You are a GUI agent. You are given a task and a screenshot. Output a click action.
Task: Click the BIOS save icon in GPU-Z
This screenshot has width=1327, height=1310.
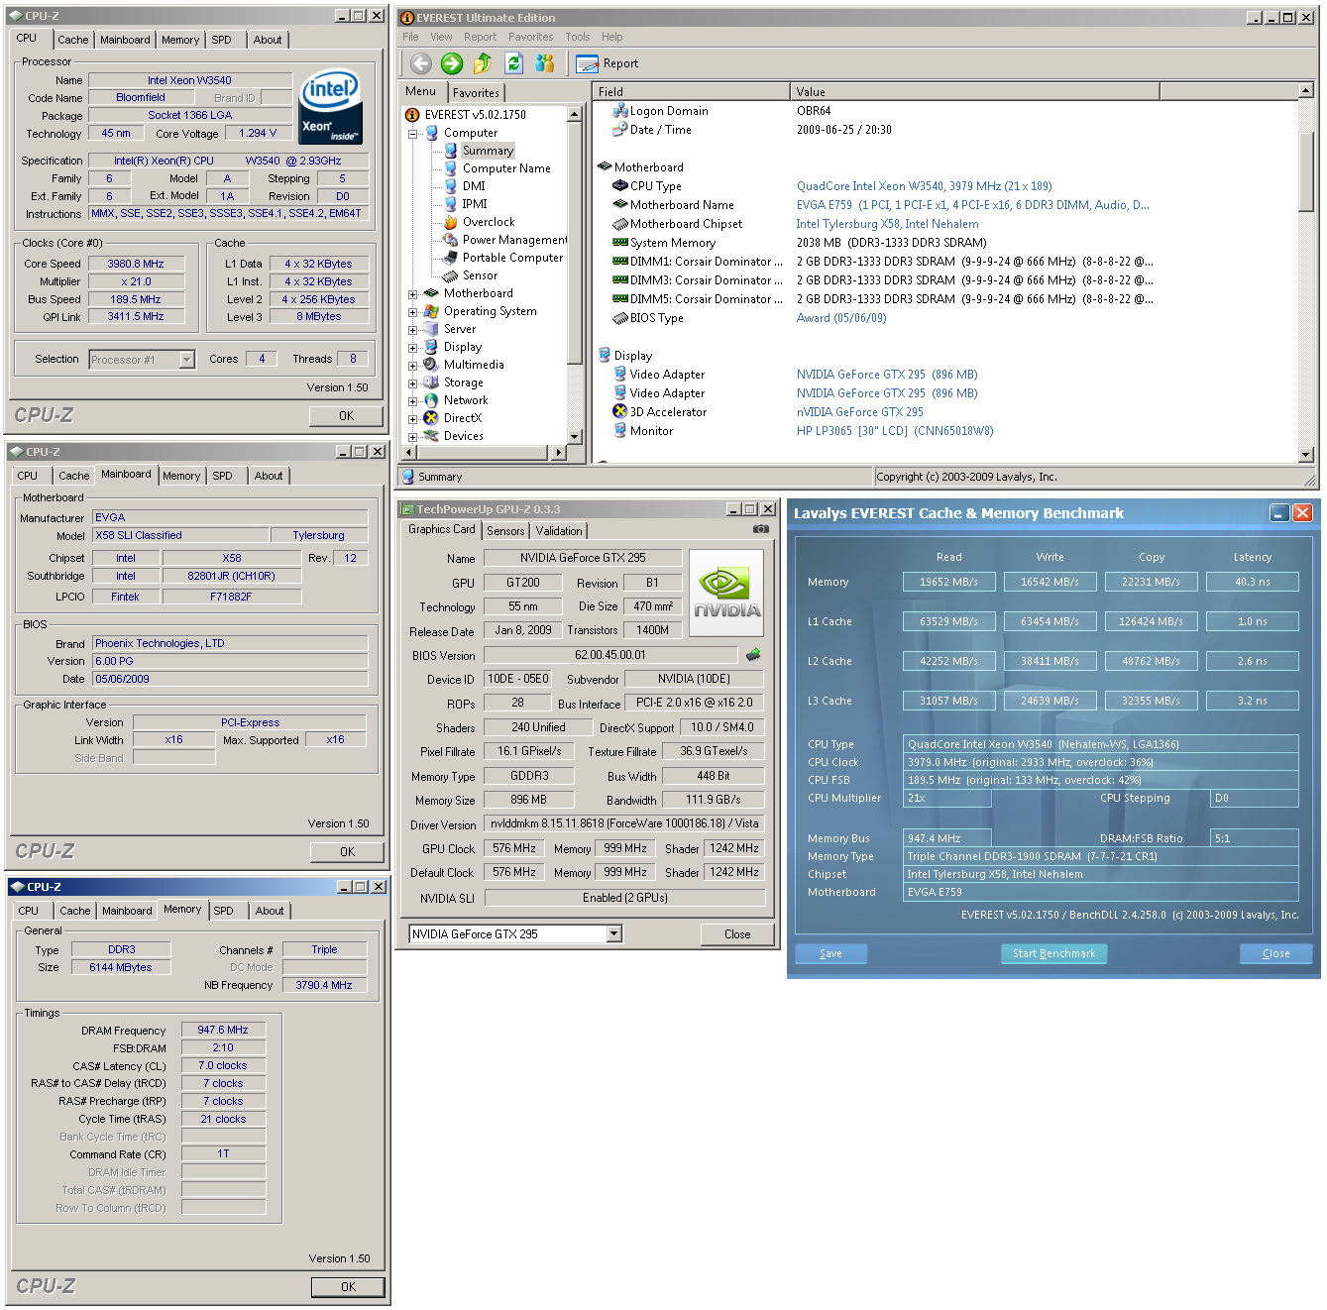(x=753, y=655)
